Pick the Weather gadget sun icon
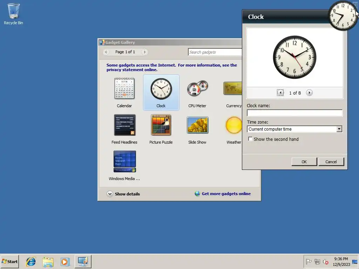This screenshot has width=359, height=269. [234, 125]
